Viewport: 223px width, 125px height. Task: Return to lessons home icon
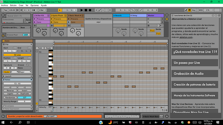[x=219, y=15]
